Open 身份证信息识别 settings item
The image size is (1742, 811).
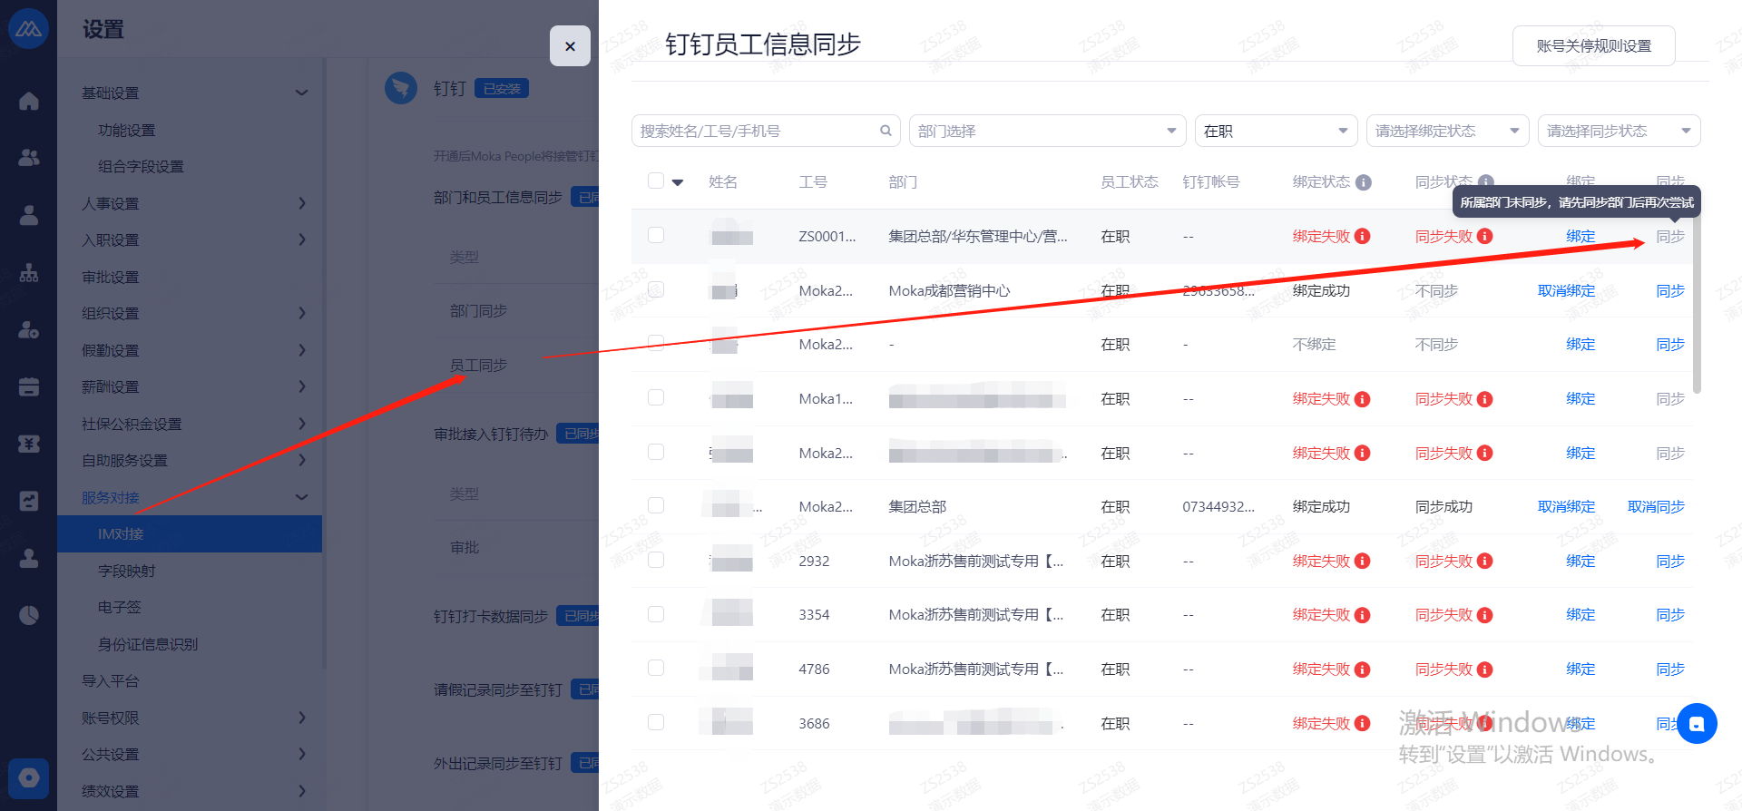click(147, 644)
